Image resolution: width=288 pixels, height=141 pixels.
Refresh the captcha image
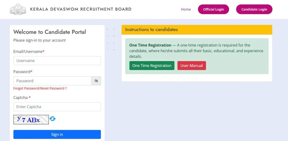tap(53, 119)
